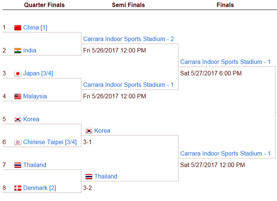This screenshot has width=277, height=201.
Task: Open the Malaysia team link
Action: pos(35,96)
